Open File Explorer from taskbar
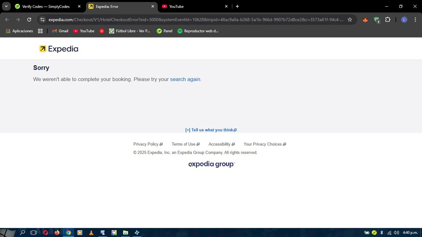 [125, 233]
